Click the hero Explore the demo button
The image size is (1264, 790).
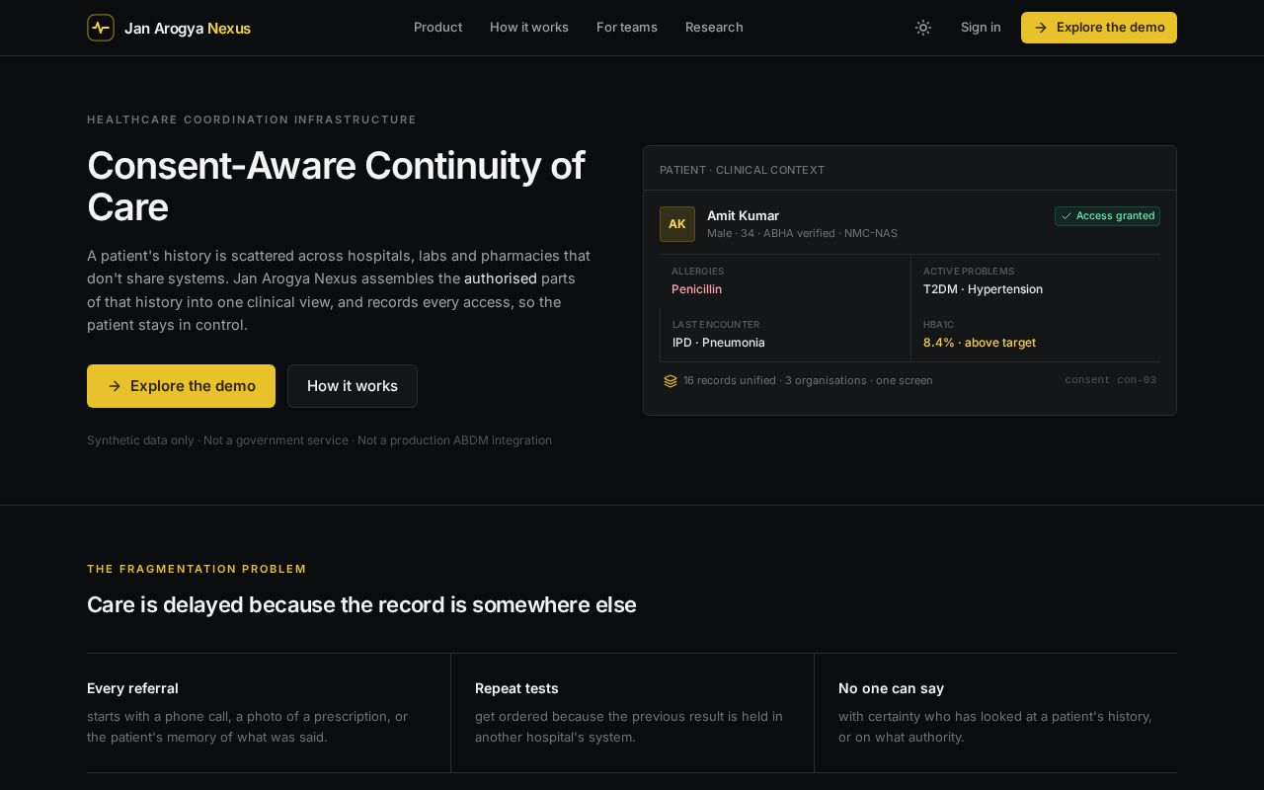(x=181, y=386)
